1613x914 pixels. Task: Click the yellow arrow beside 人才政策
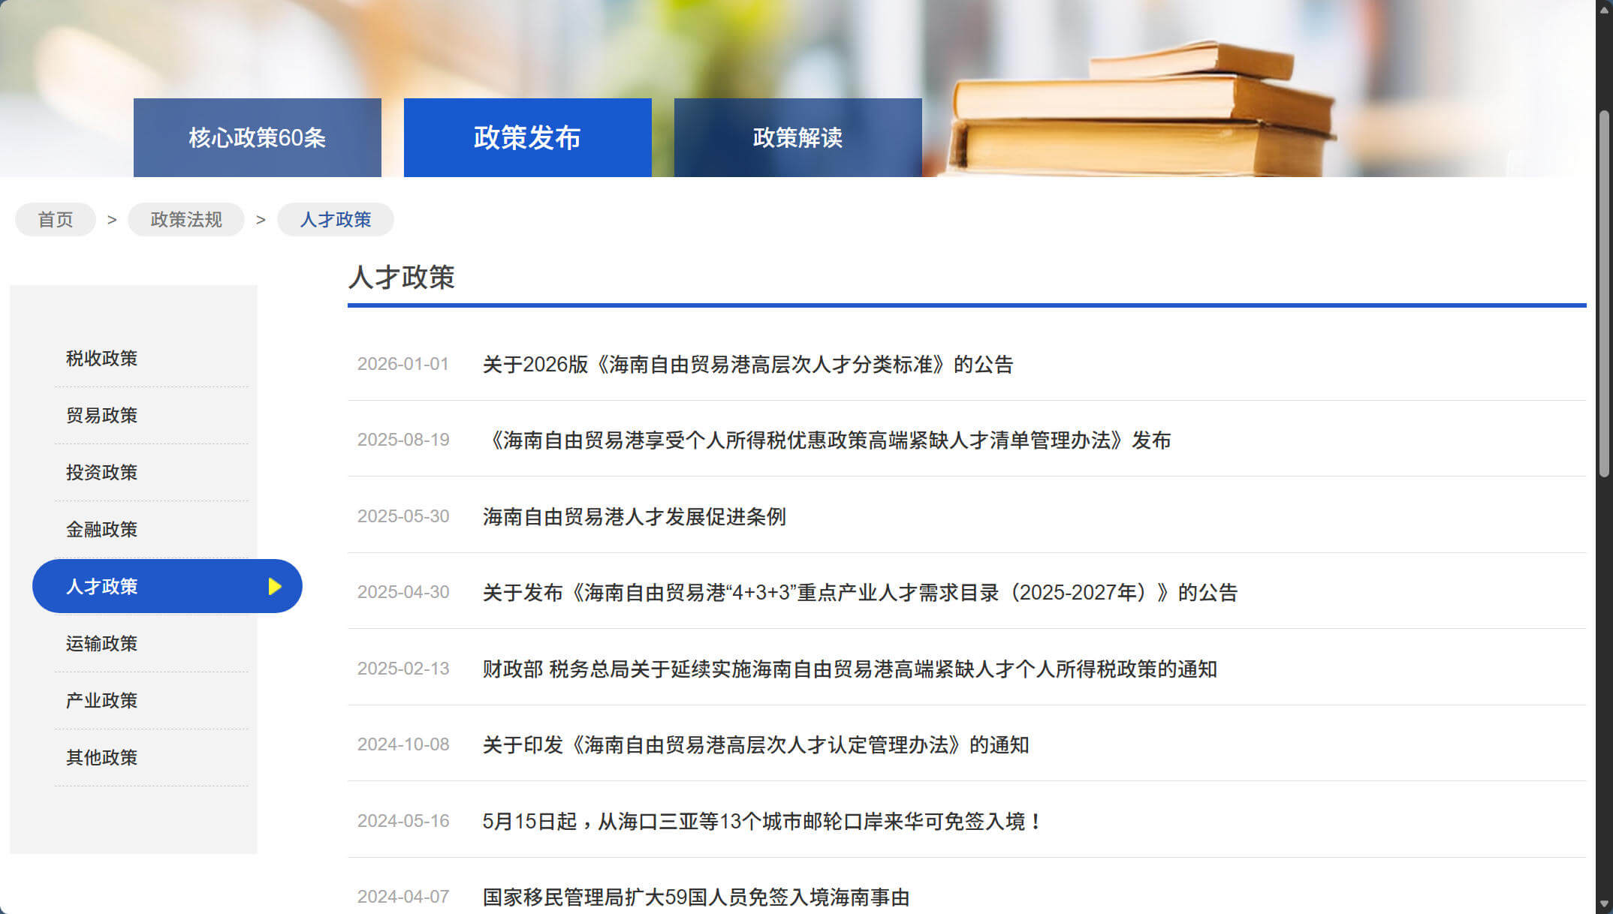click(275, 586)
